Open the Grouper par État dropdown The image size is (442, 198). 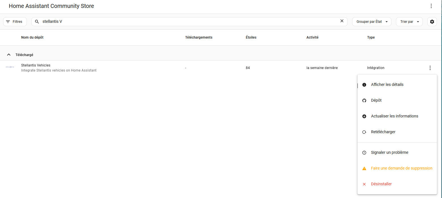[x=372, y=22]
